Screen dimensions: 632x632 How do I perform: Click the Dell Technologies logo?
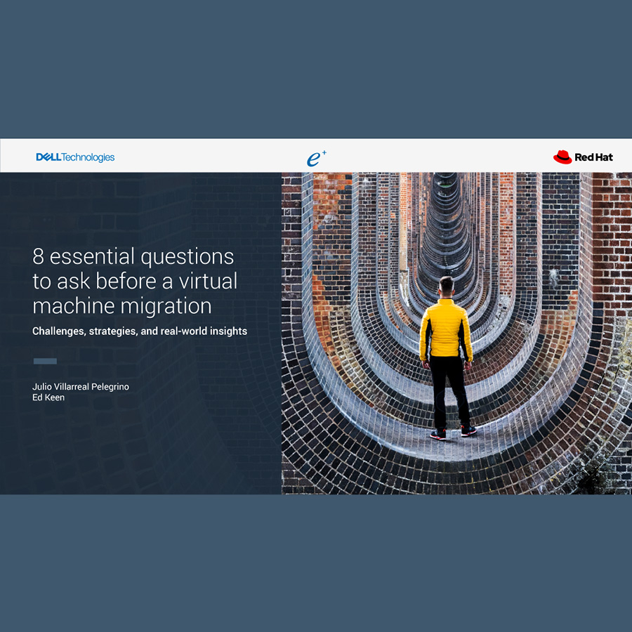pyautogui.click(x=75, y=157)
